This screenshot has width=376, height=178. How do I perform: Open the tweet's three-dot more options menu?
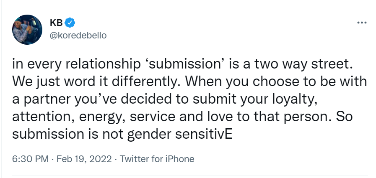point(362,23)
